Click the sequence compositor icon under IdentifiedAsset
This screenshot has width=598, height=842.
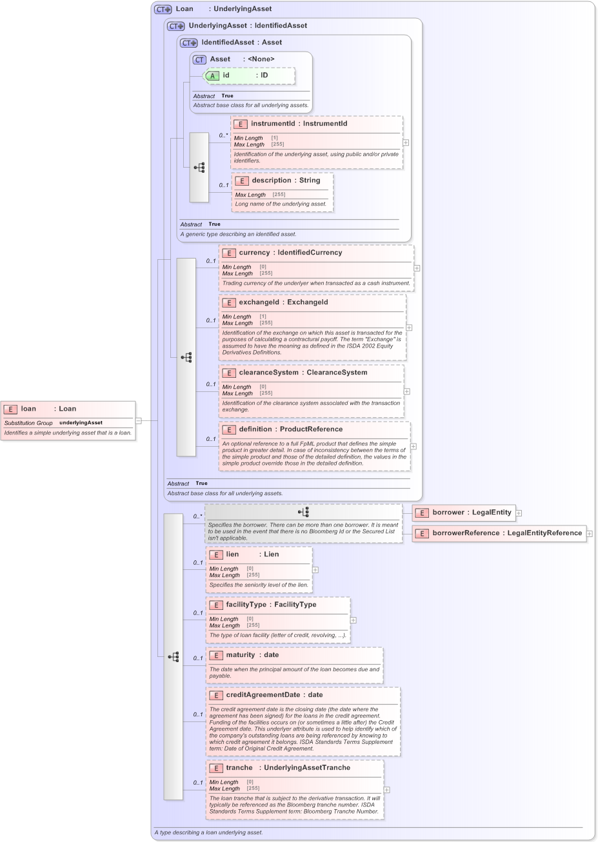(199, 166)
